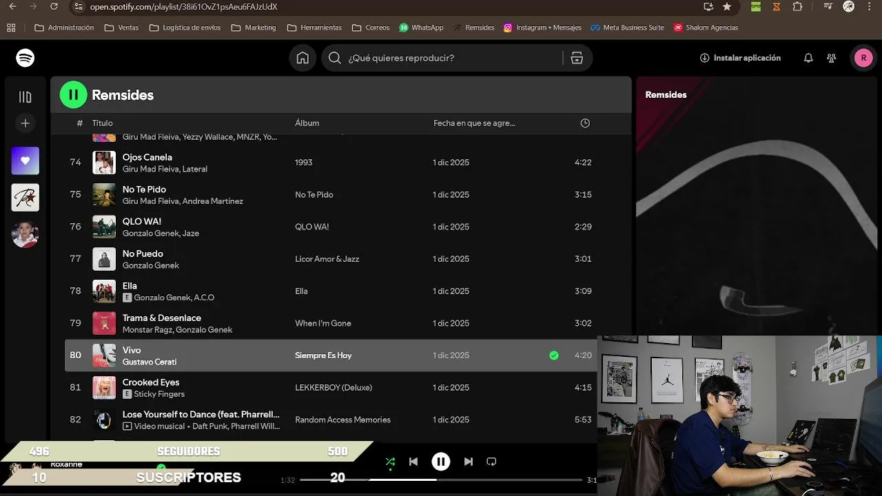
Task: Sort by the # column header
Action: [x=80, y=123]
